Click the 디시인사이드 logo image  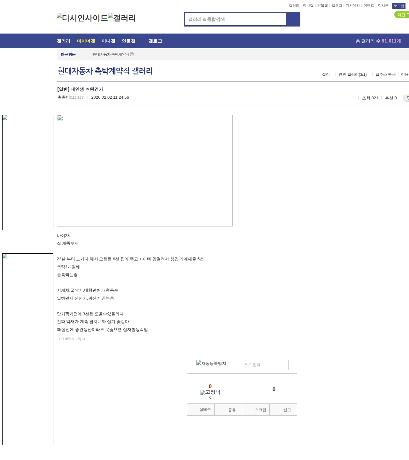[x=82, y=18]
